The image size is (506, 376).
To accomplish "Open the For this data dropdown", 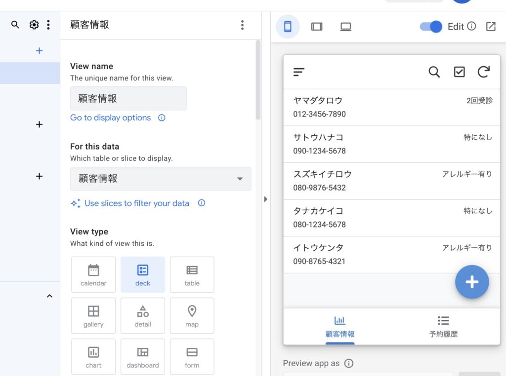I will point(161,179).
